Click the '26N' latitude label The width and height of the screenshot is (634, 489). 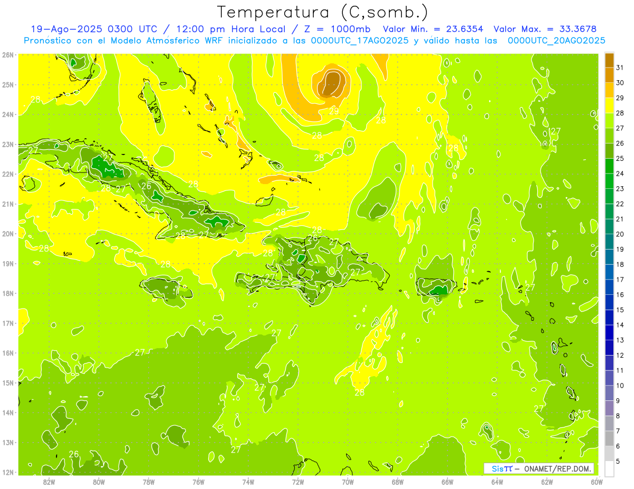click(8, 54)
